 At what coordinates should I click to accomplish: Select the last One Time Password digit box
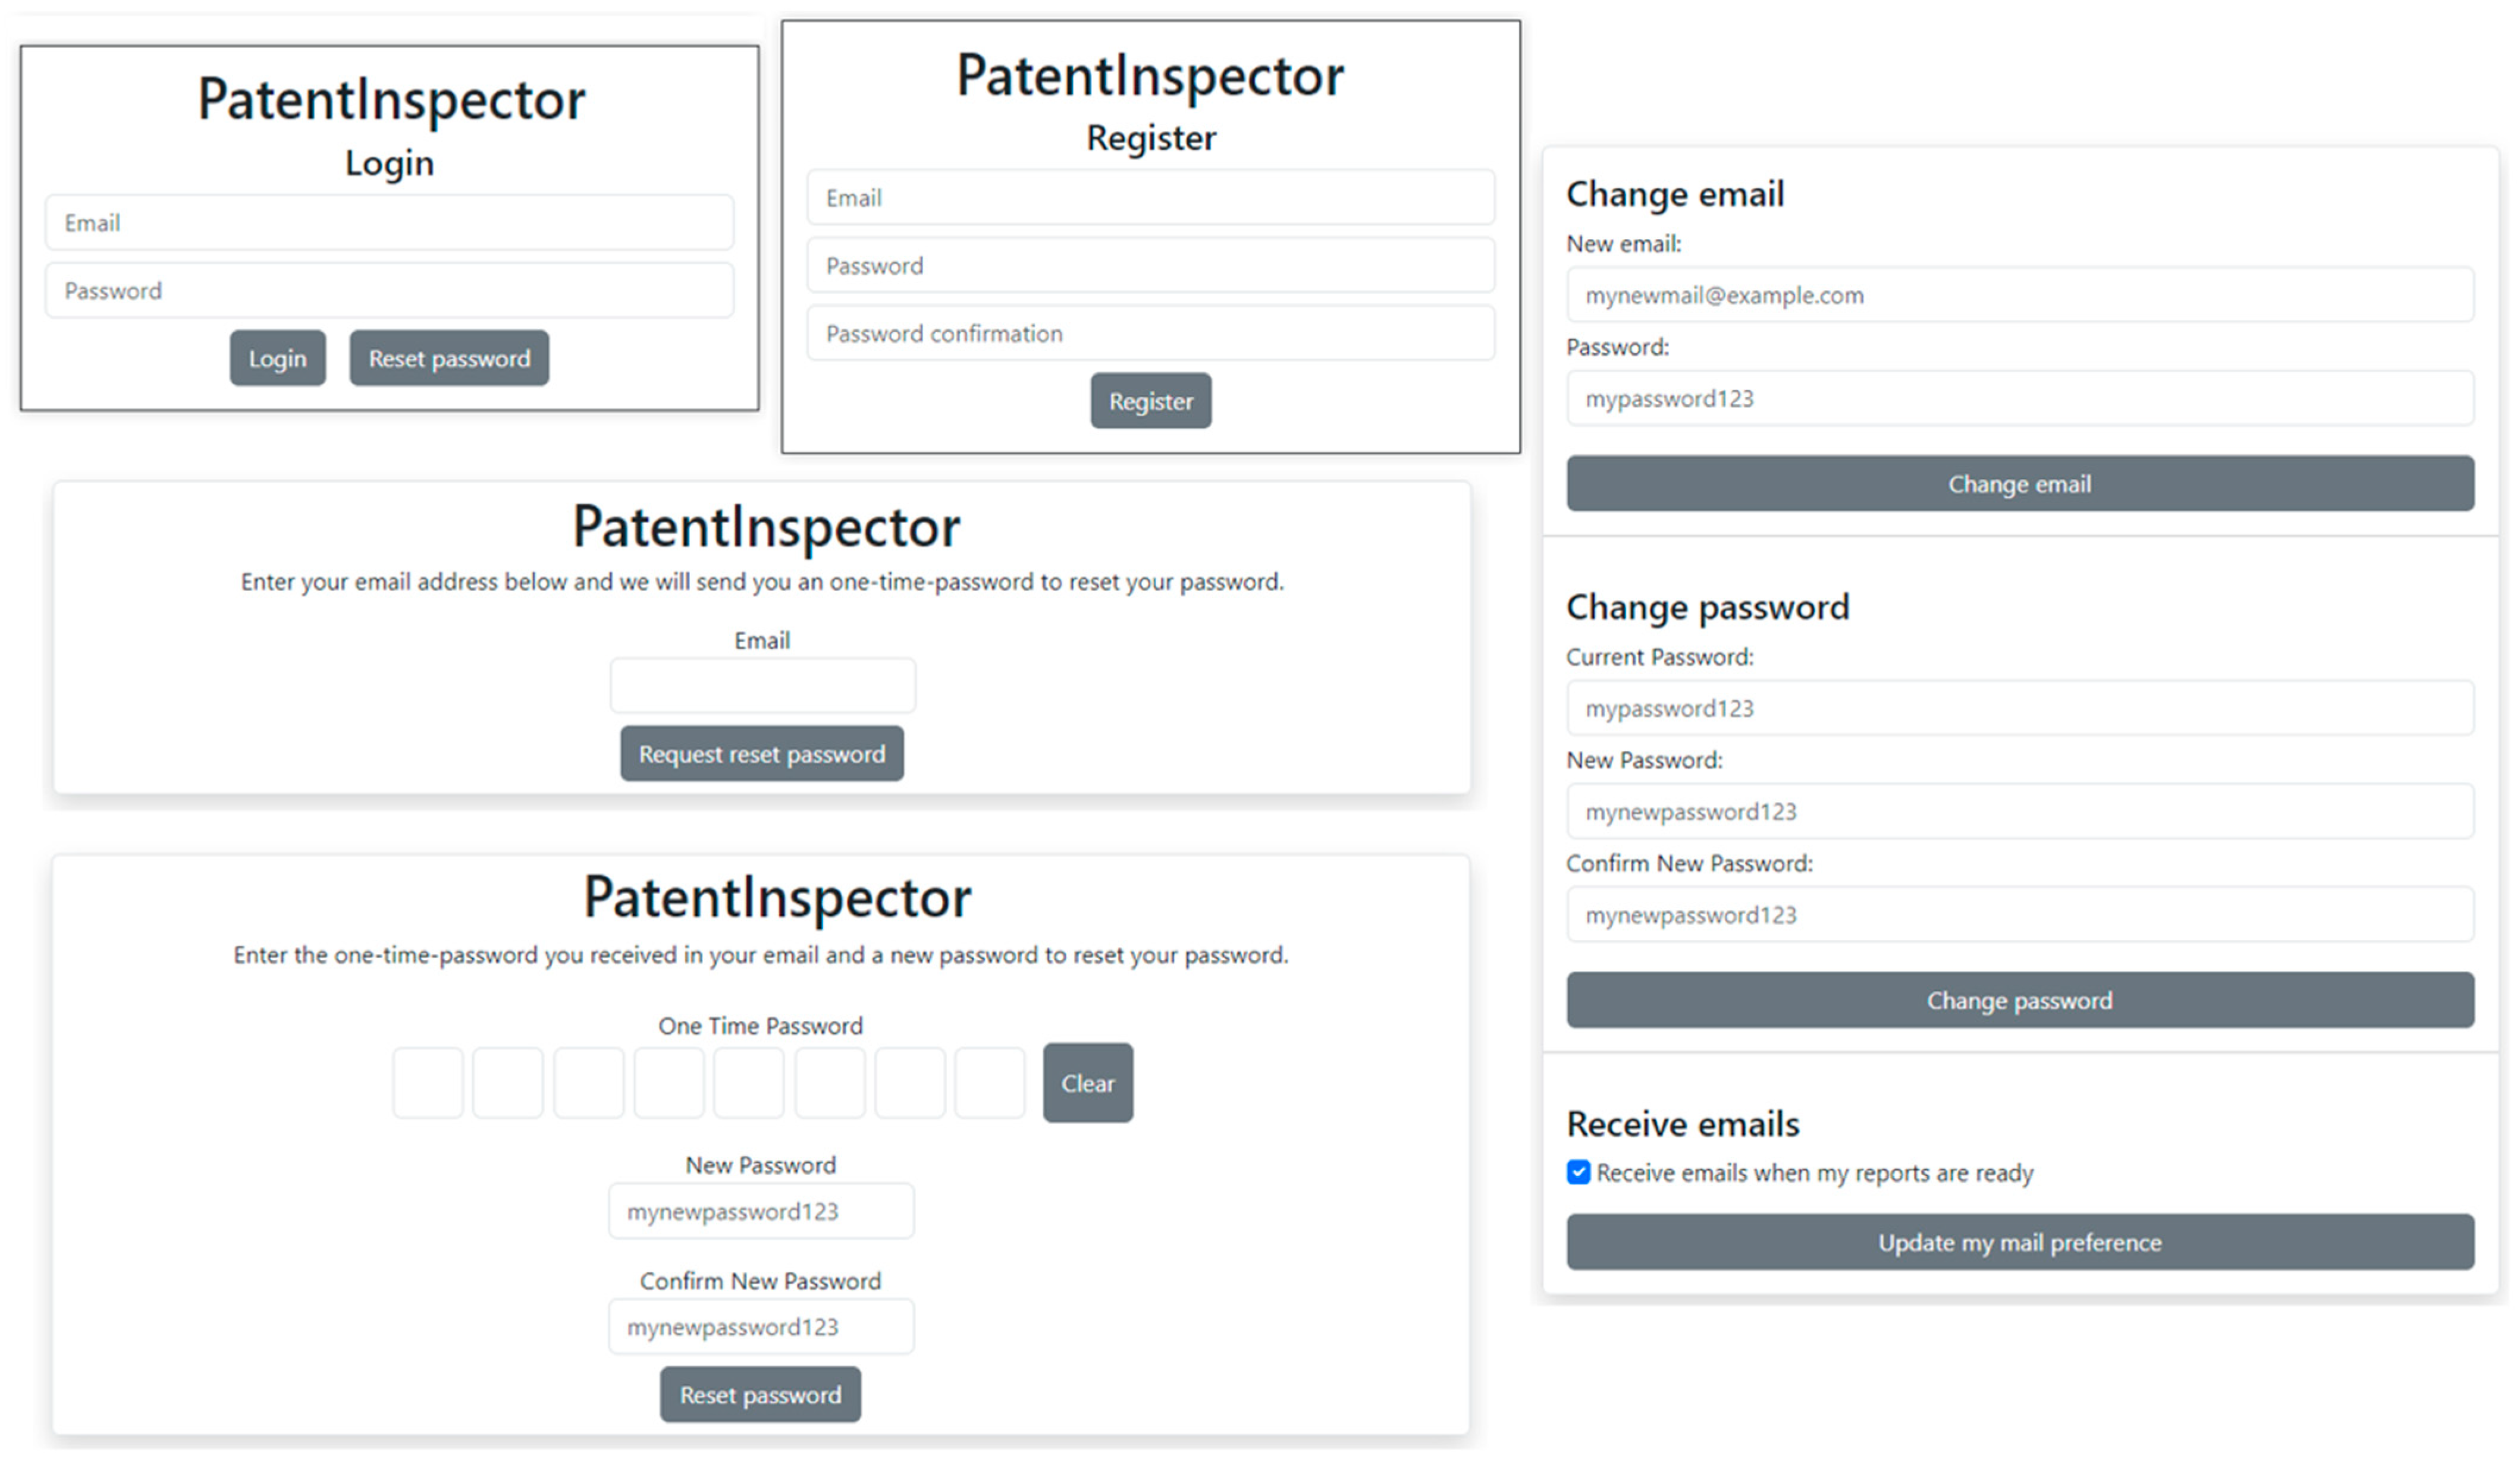click(989, 1082)
